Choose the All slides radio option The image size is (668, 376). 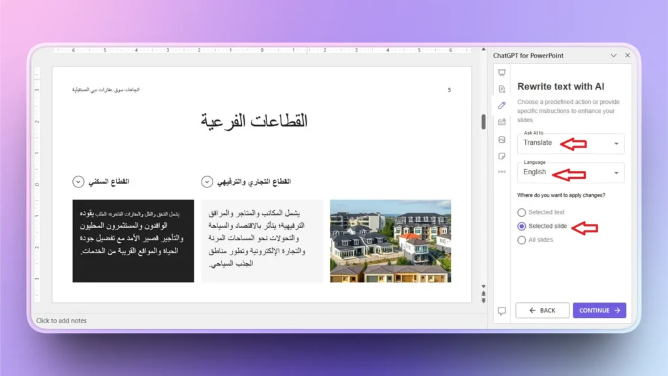(x=522, y=240)
